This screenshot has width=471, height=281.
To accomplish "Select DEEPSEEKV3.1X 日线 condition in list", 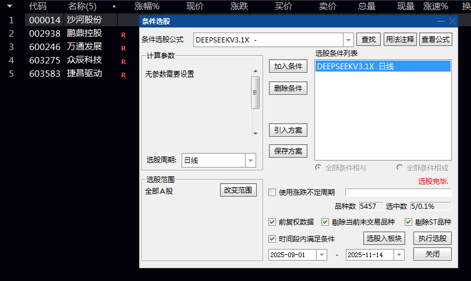I will pos(383,66).
